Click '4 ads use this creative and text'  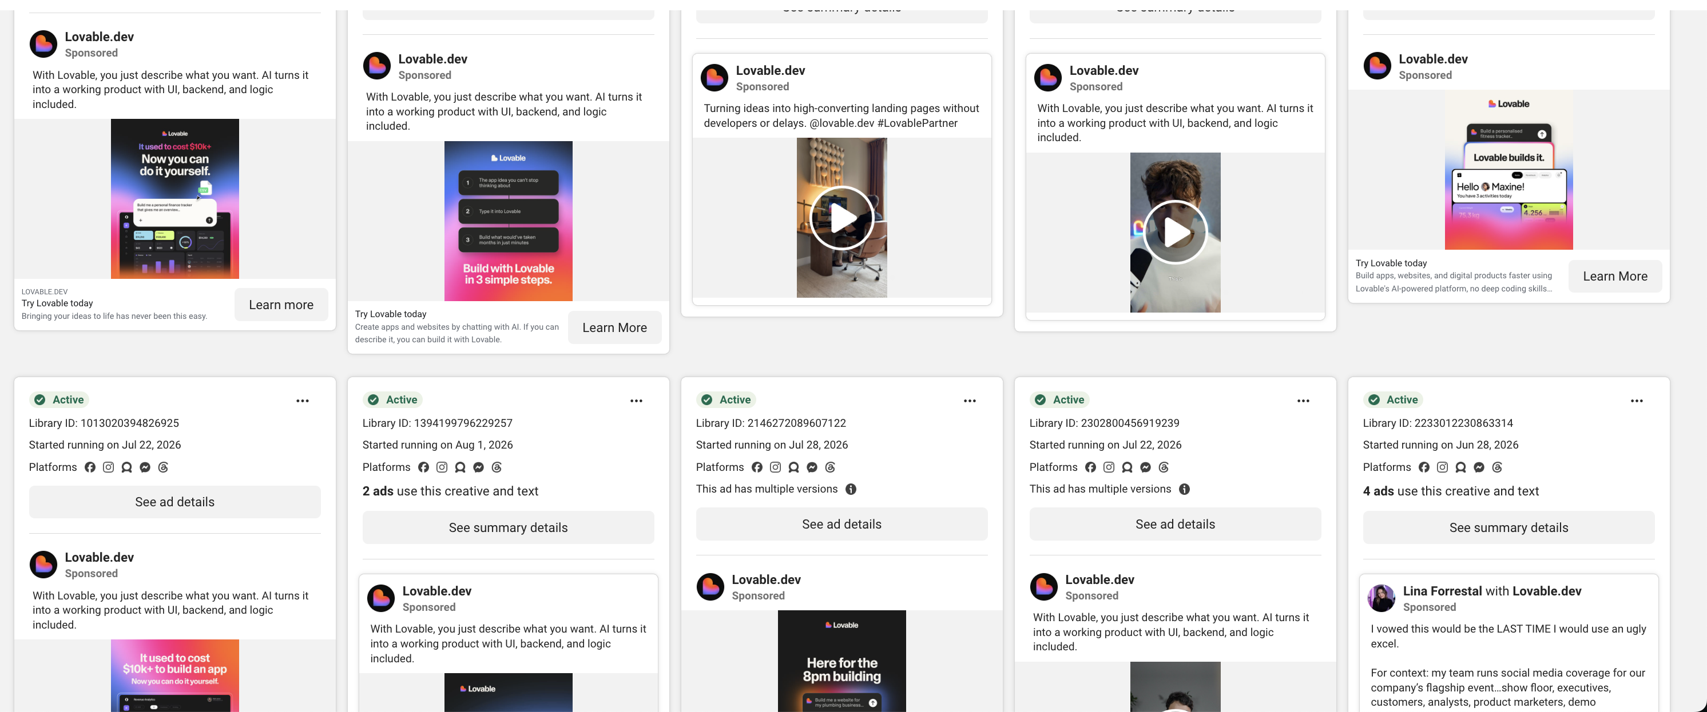1451,491
